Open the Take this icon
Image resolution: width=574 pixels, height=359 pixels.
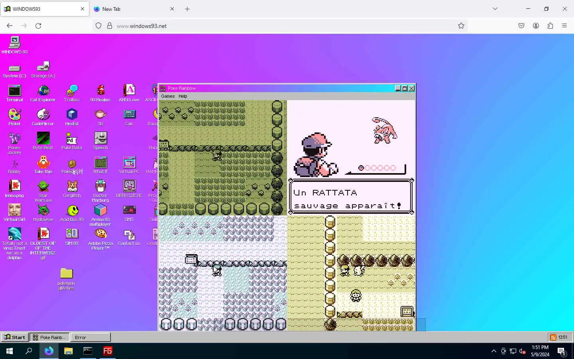(x=43, y=166)
